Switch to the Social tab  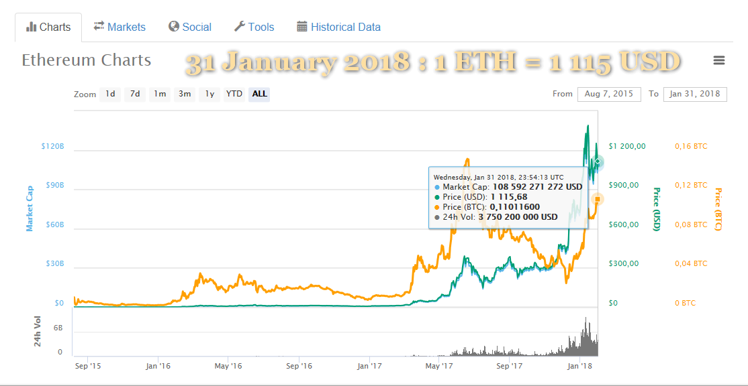190,27
